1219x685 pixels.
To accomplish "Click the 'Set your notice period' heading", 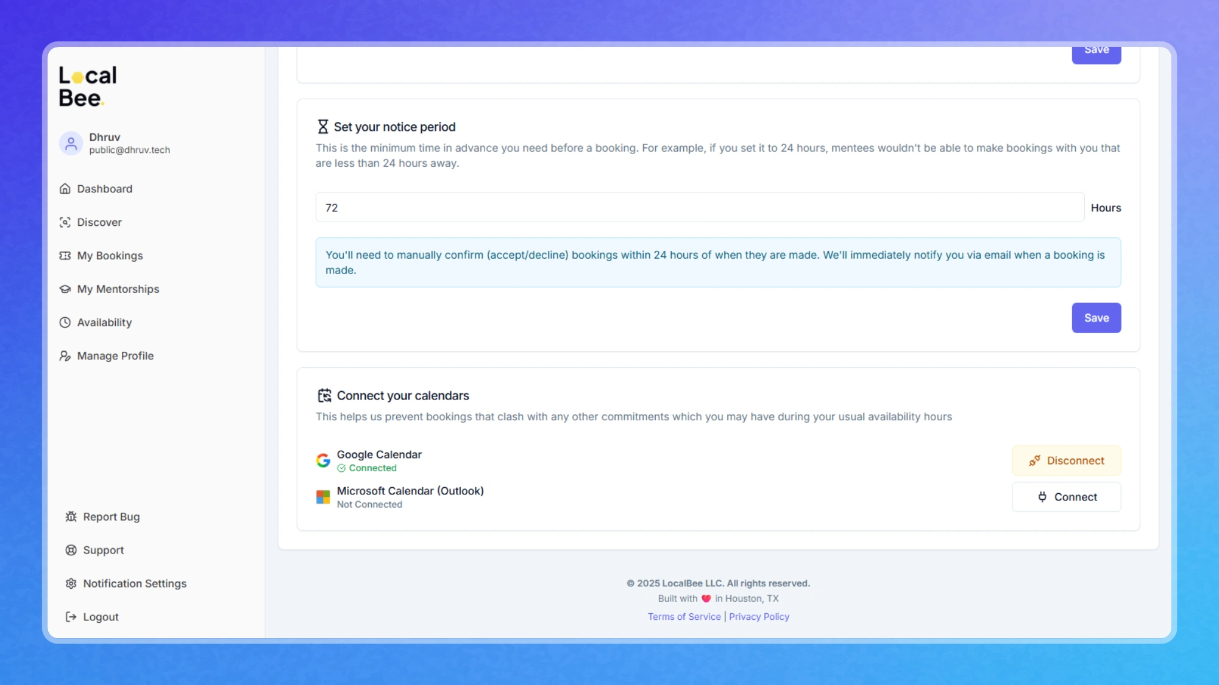I will (x=394, y=127).
